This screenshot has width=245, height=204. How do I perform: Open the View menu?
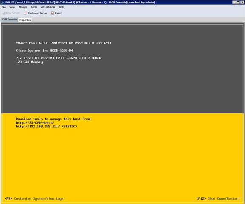[x=12, y=7]
